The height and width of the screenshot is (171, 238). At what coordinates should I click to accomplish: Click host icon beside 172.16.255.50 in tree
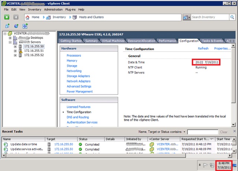point(20,46)
